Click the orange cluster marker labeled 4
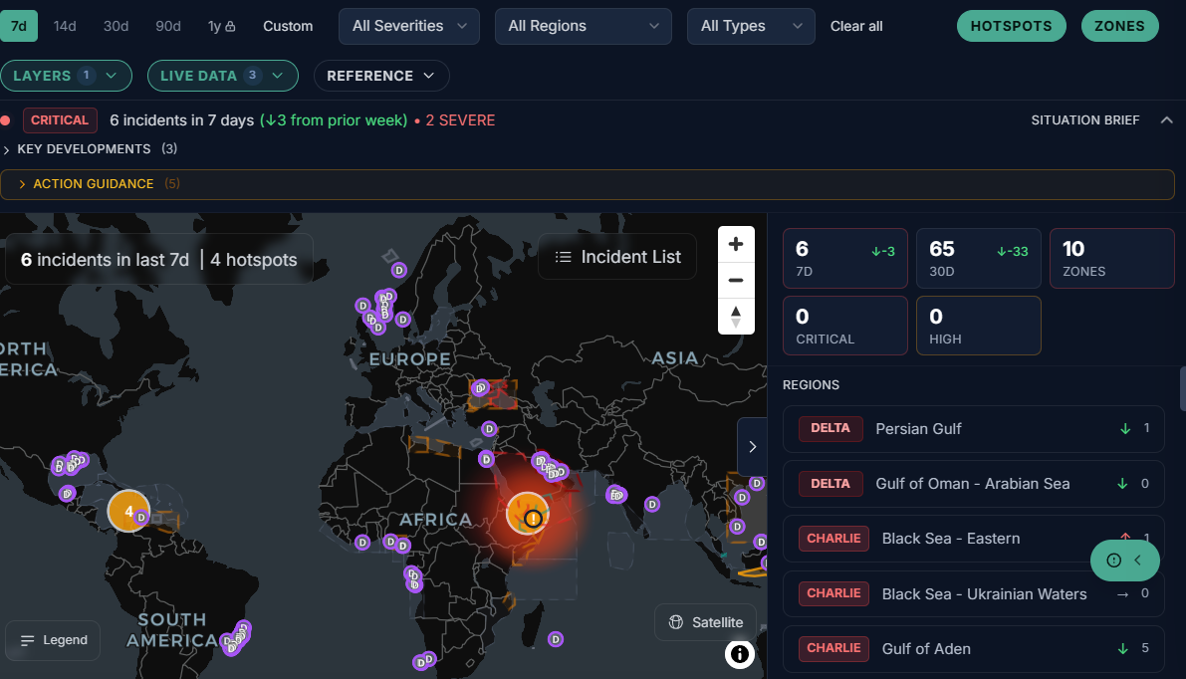The width and height of the screenshot is (1186, 679). [x=127, y=511]
